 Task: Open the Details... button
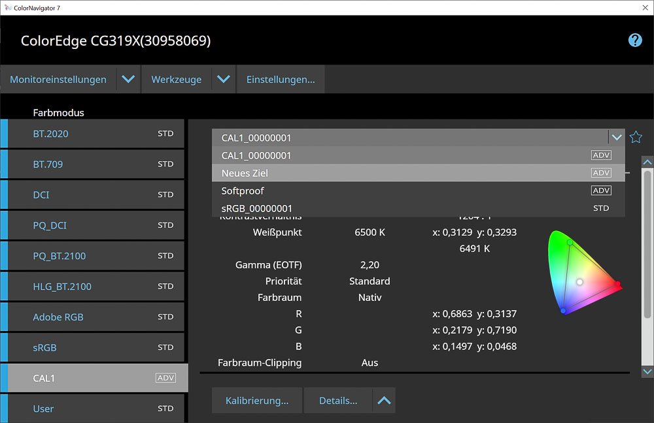point(338,401)
